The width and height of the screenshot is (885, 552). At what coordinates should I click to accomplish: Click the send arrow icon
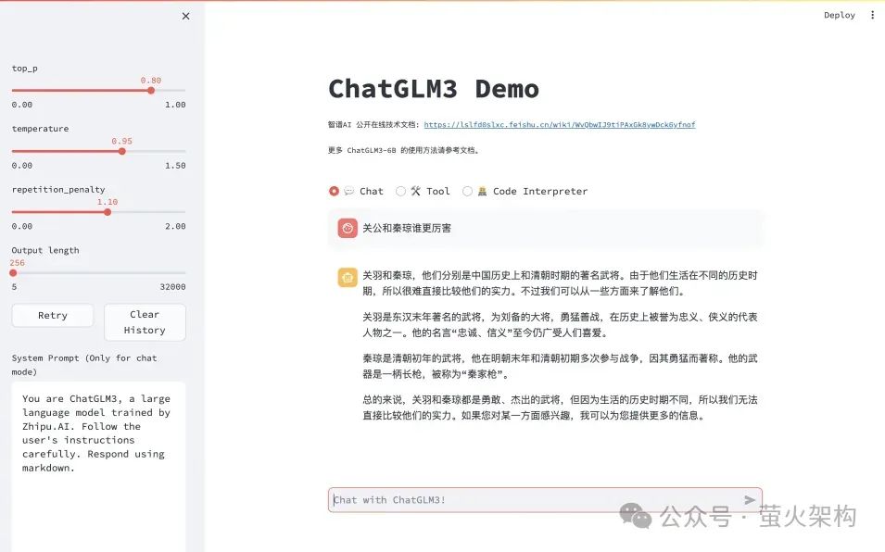point(750,499)
